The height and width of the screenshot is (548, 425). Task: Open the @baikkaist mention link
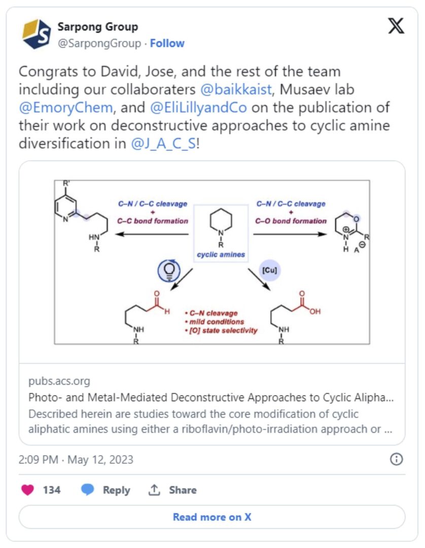point(236,89)
